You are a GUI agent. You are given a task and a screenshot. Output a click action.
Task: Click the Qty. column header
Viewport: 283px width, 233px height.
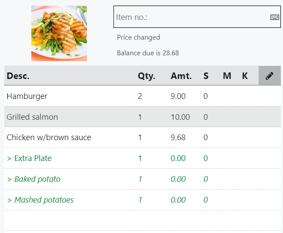[146, 76]
